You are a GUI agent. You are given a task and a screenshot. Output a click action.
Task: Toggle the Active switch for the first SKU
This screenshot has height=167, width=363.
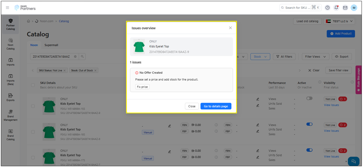(x=309, y=98)
